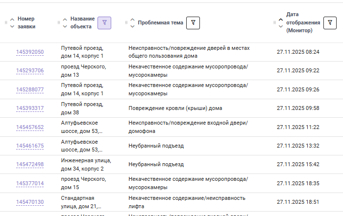This screenshot has width=343, height=216.
Task: Open request number 145472498
Action: point(30,165)
